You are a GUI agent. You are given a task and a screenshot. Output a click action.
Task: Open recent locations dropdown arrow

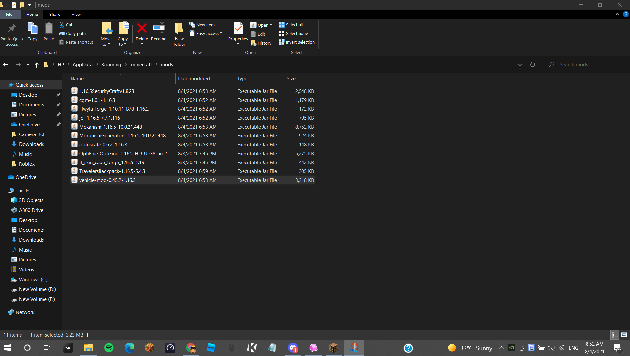coord(28,65)
